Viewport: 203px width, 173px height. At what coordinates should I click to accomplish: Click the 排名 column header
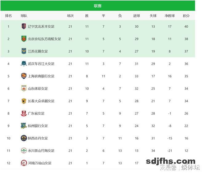9,16
